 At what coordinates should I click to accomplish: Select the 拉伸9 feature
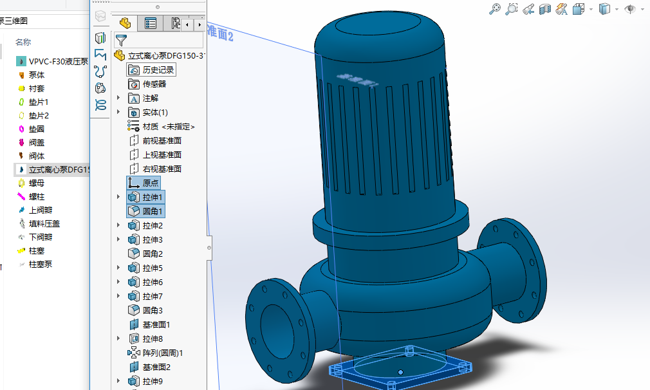pos(145,381)
